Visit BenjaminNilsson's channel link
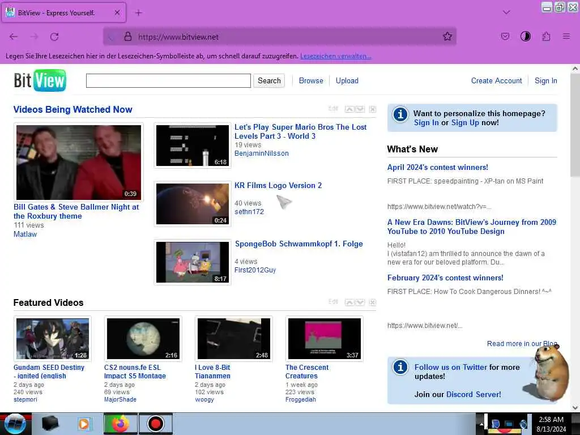 pyautogui.click(x=262, y=153)
